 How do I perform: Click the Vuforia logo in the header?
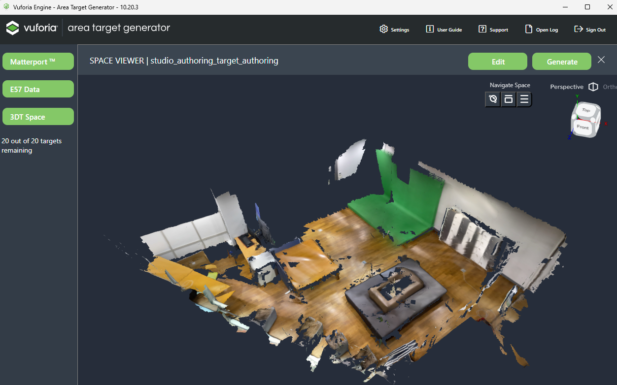(32, 28)
